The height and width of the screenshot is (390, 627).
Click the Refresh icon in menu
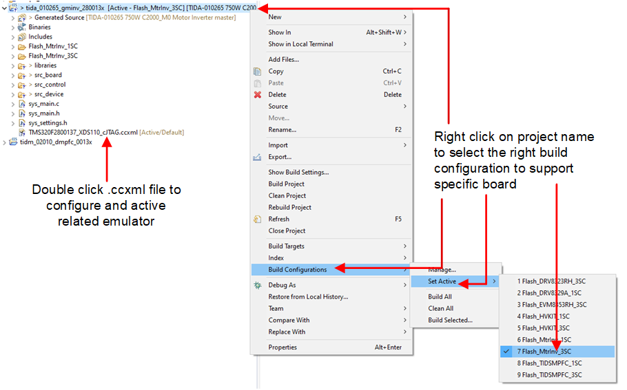tap(258, 219)
